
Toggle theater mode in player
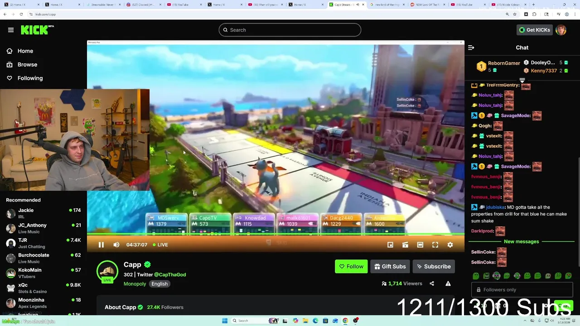pos(420,245)
